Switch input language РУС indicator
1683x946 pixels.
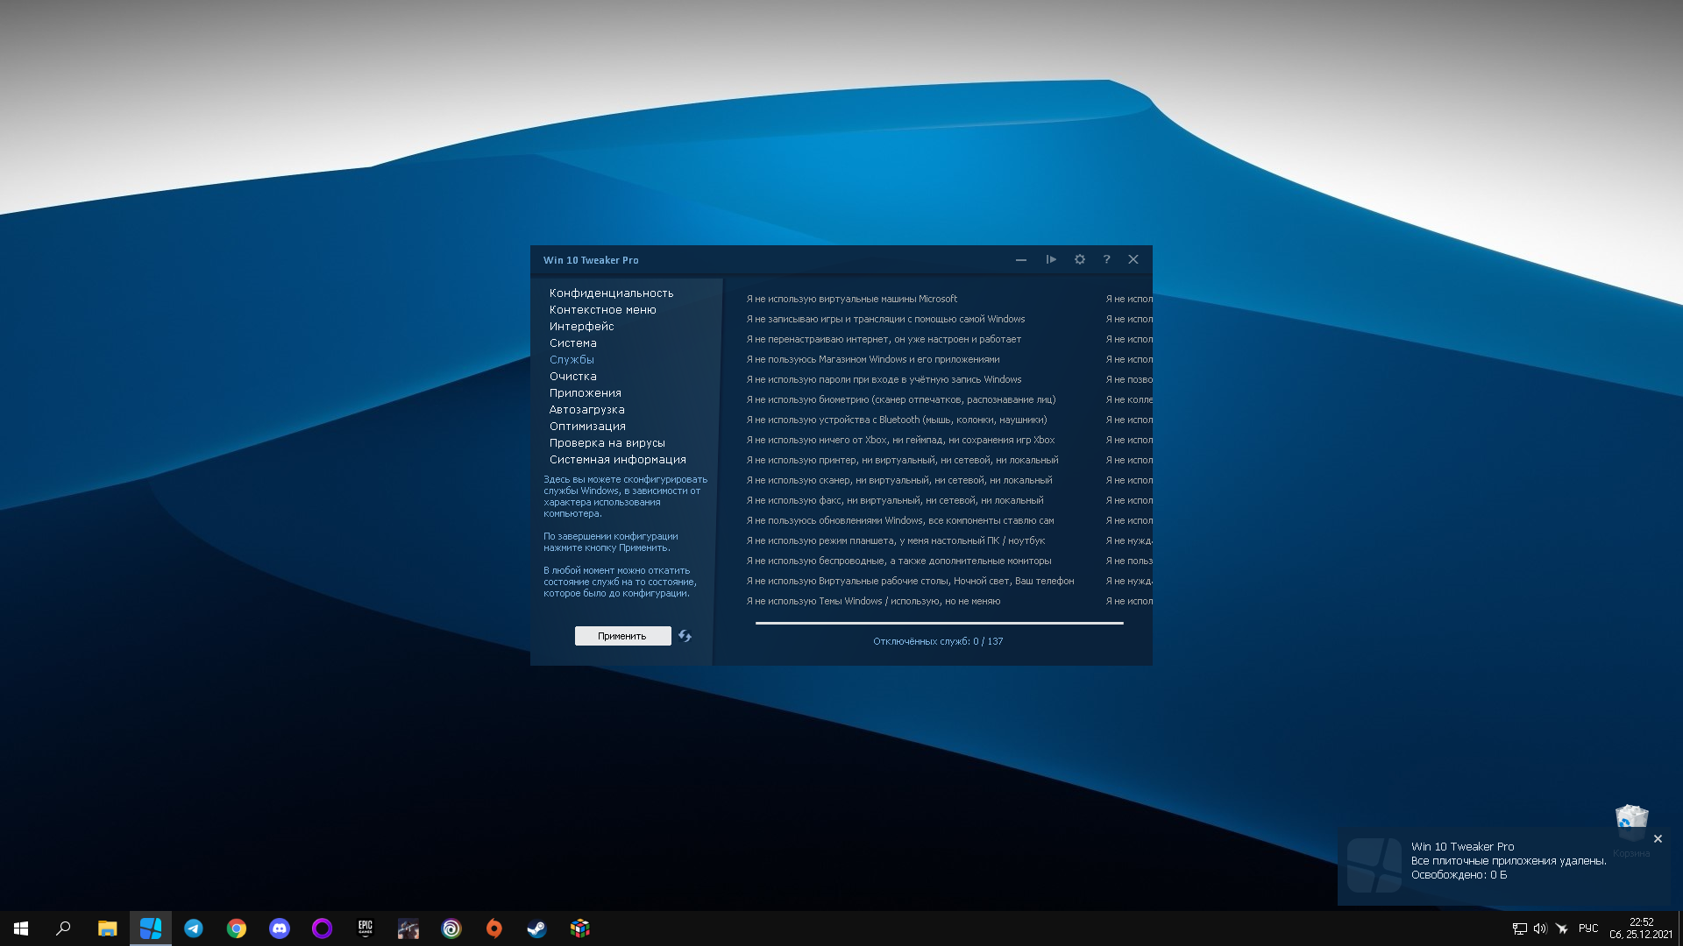pos(1588,928)
